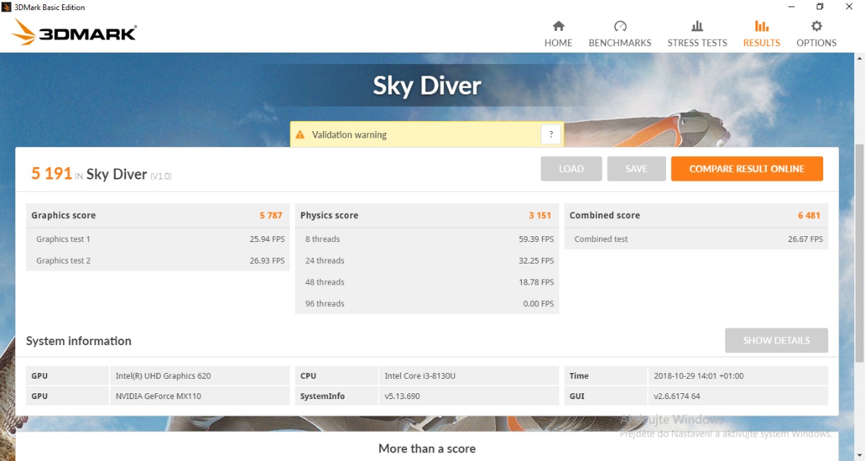The height and width of the screenshot is (461, 865).
Task: Restore down the application window
Action: pos(820,7)
